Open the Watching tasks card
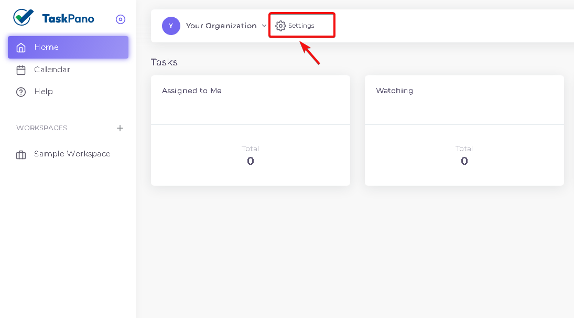 point(464,130)
